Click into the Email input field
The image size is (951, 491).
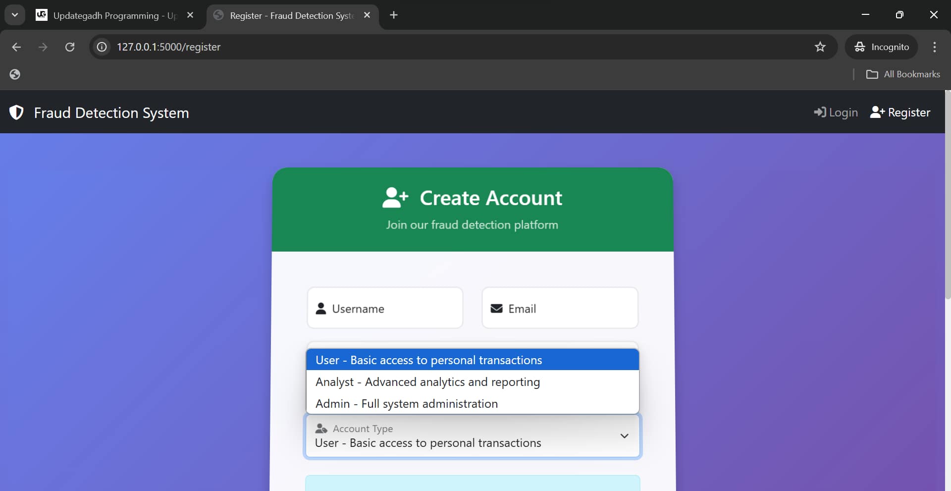point(560,308)
